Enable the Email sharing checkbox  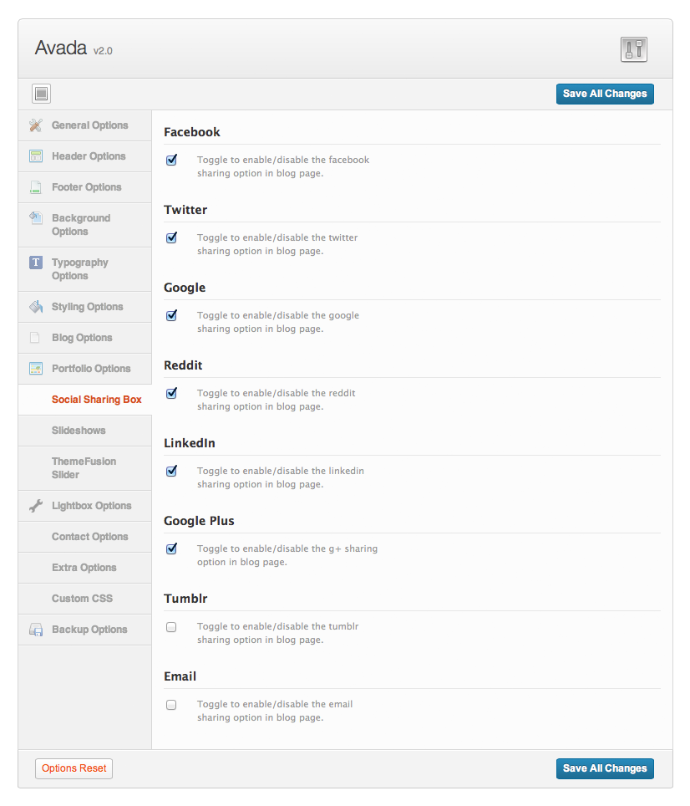(171, 704)
